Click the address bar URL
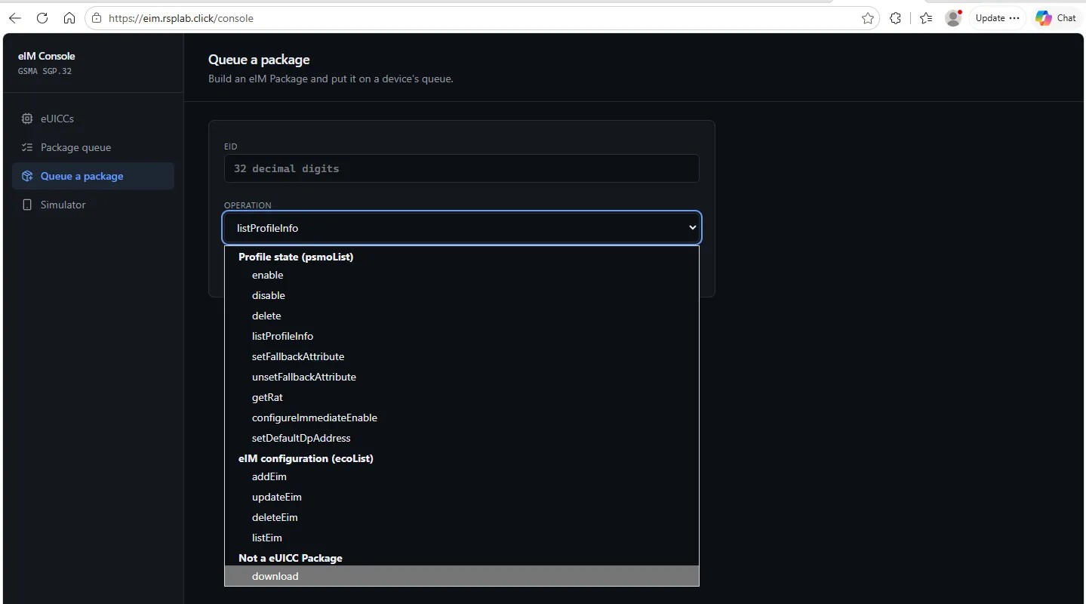 [x=181, y=18]
